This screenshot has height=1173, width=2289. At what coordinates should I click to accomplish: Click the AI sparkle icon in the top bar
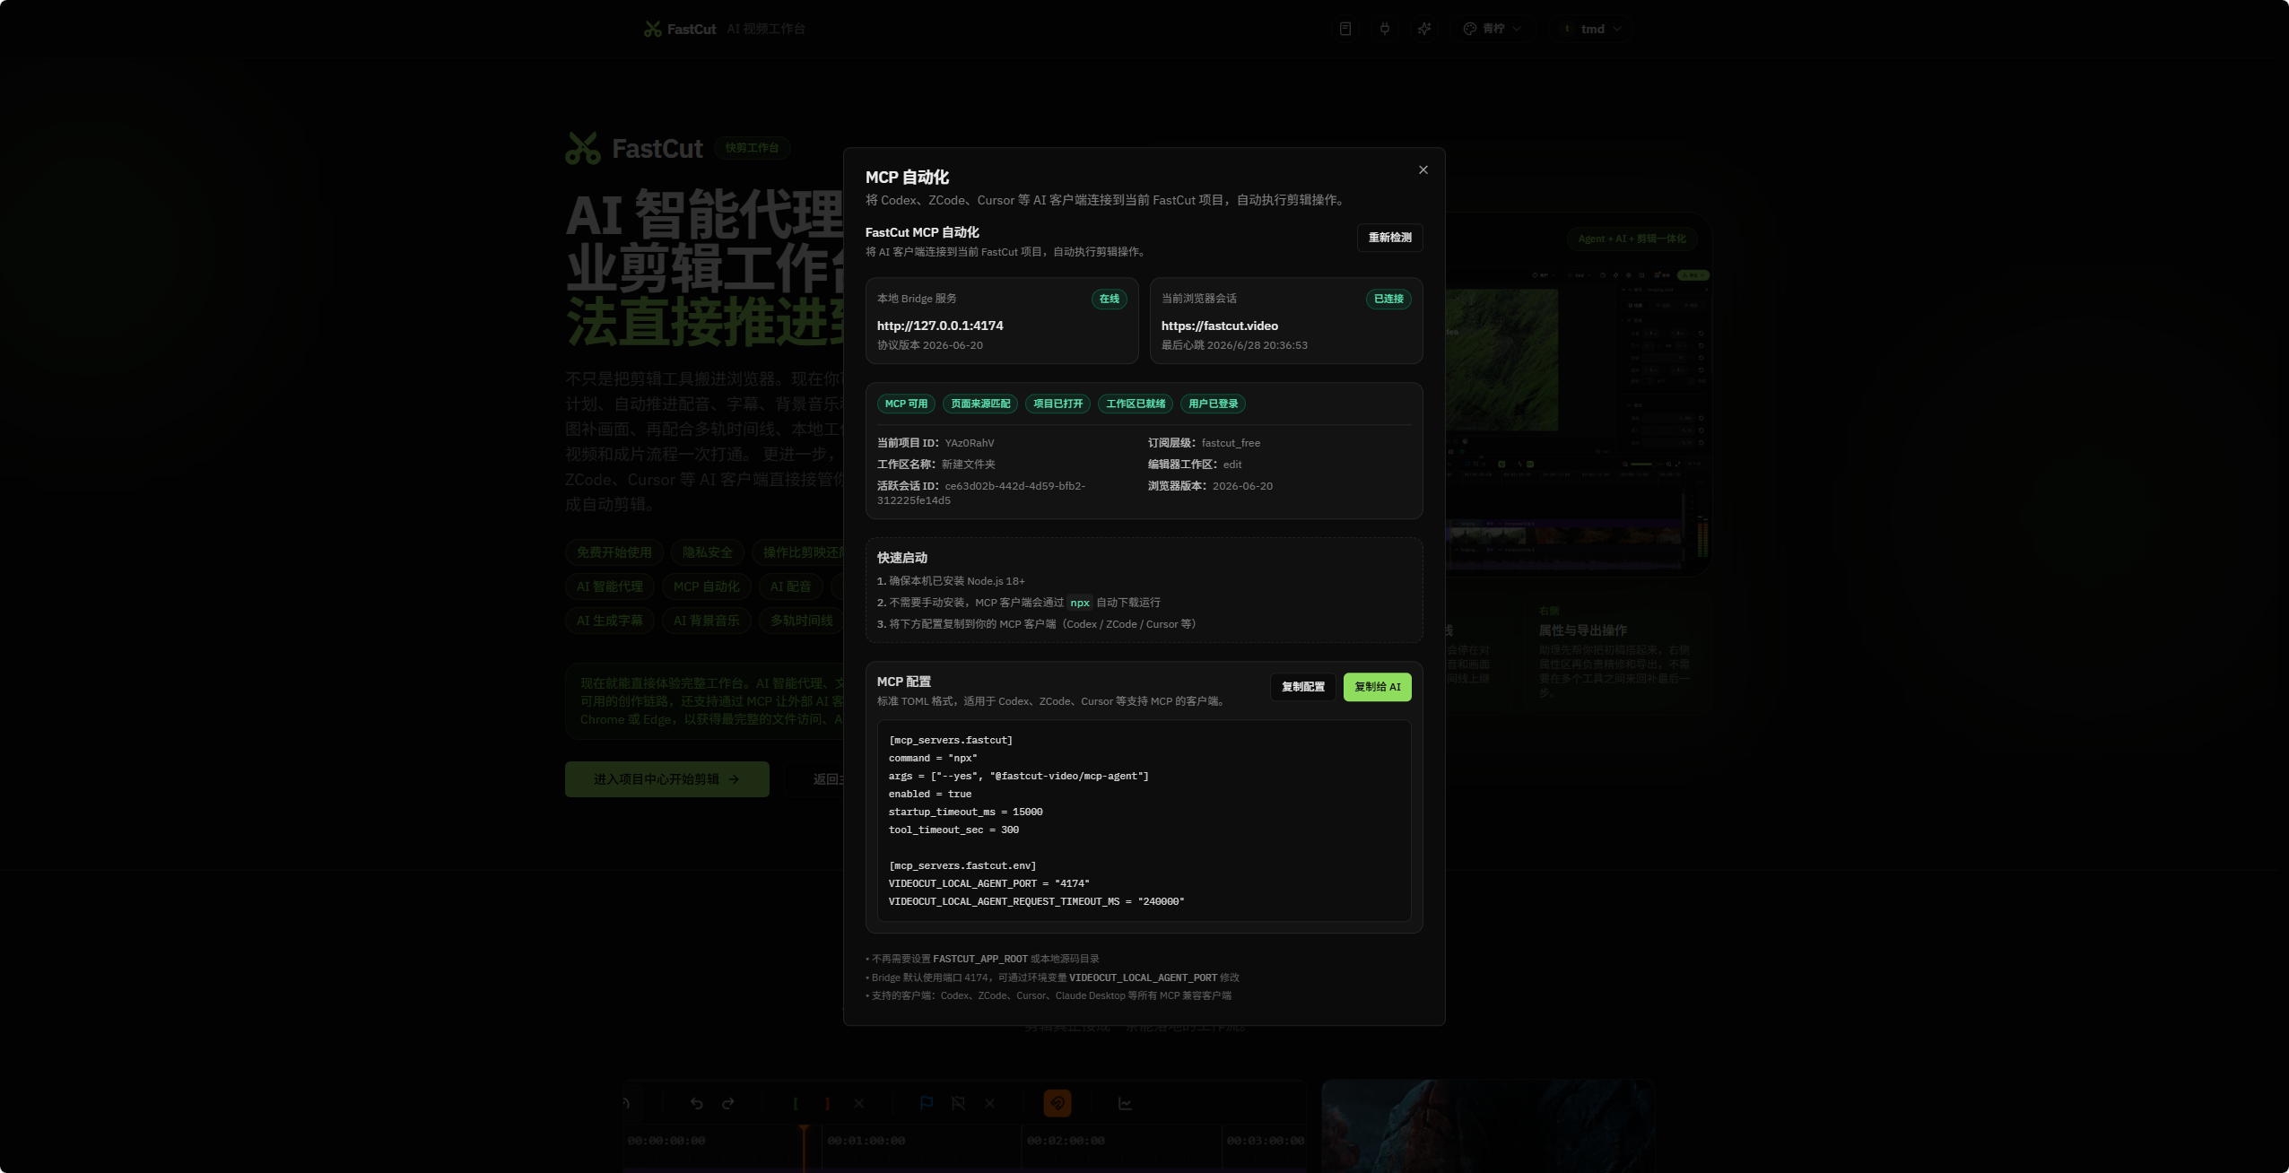pyautogui.click(x=1424, y=29)
